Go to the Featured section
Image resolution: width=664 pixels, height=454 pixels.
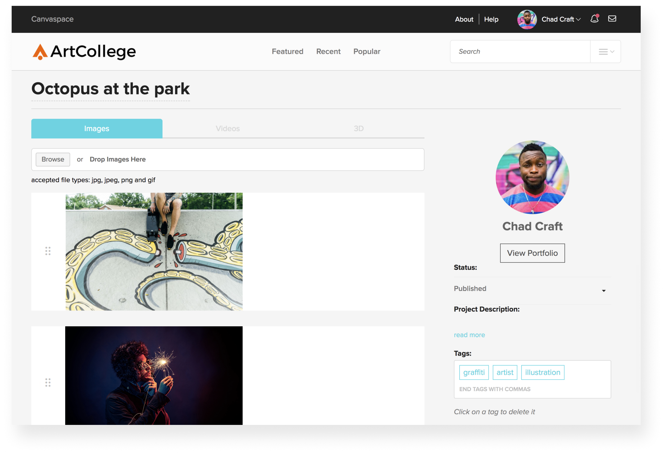click(x=287, y=52)
